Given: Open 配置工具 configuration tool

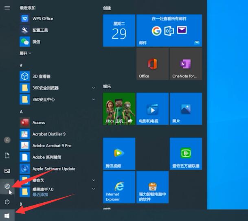Looking at the screenshot, I should pos(58,30).
